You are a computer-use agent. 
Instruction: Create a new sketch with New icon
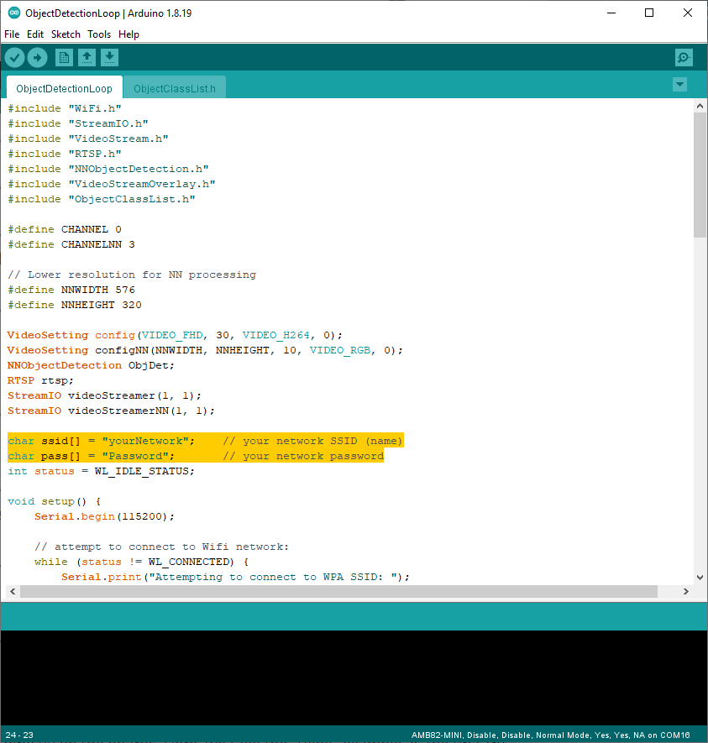pos(64,57)
